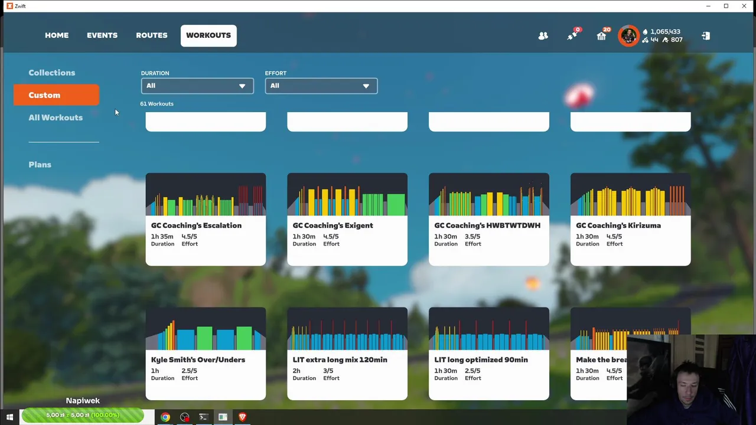Open the rider profile avatar

coord(628,35)
